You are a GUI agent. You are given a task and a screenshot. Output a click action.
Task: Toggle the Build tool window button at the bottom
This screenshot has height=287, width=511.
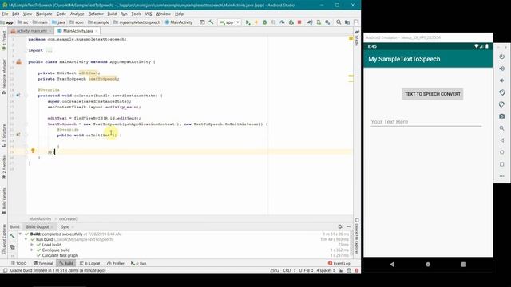point(66,263)
